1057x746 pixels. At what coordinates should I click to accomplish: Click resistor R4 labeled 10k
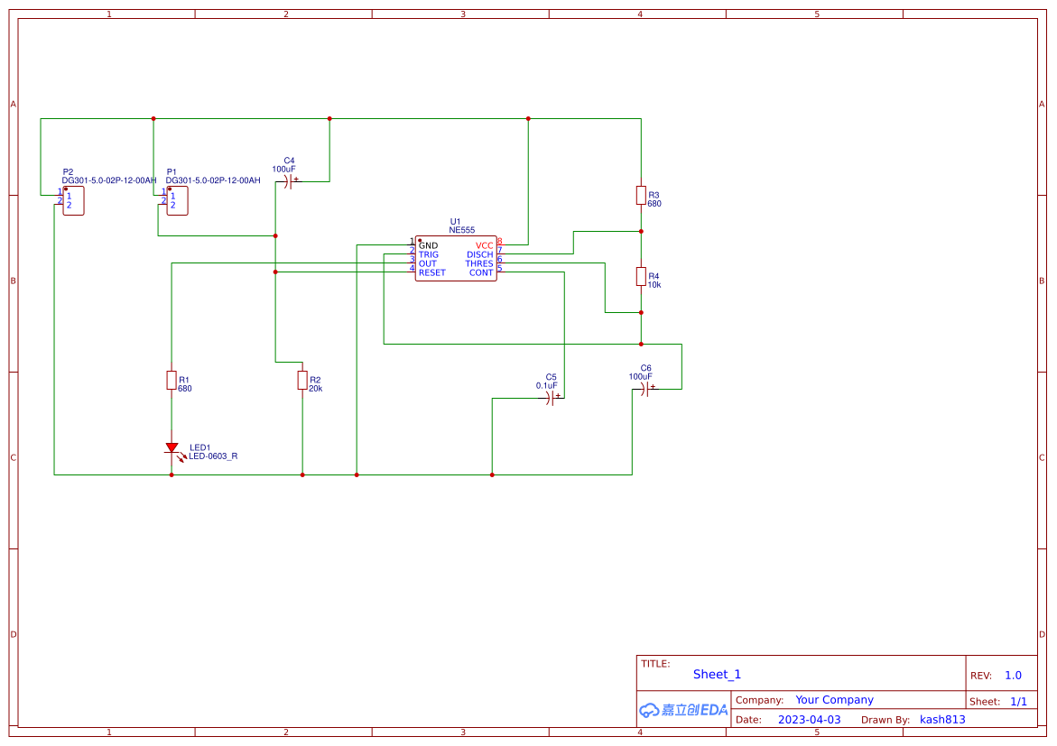click(641, 278)
